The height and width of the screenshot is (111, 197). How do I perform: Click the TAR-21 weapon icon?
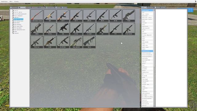pos(89,42)
